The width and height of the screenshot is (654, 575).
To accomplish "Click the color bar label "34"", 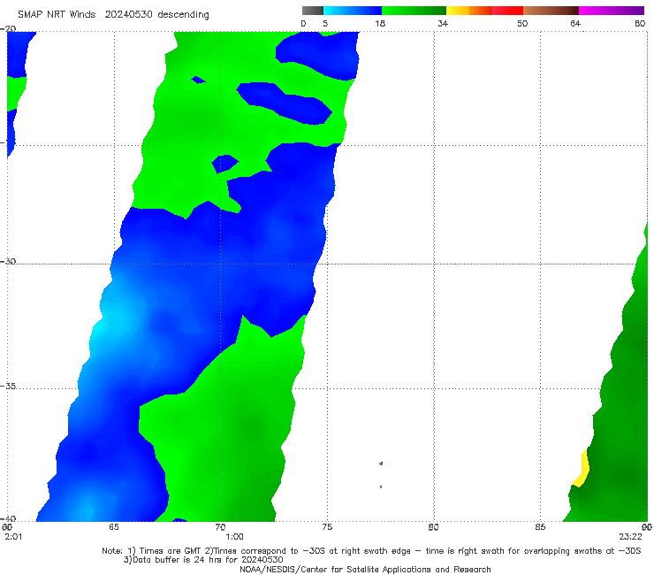I will point(443,23).
